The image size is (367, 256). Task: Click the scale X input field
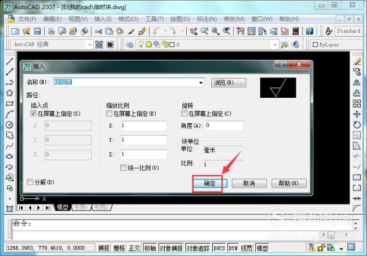(x=143, y=126)
